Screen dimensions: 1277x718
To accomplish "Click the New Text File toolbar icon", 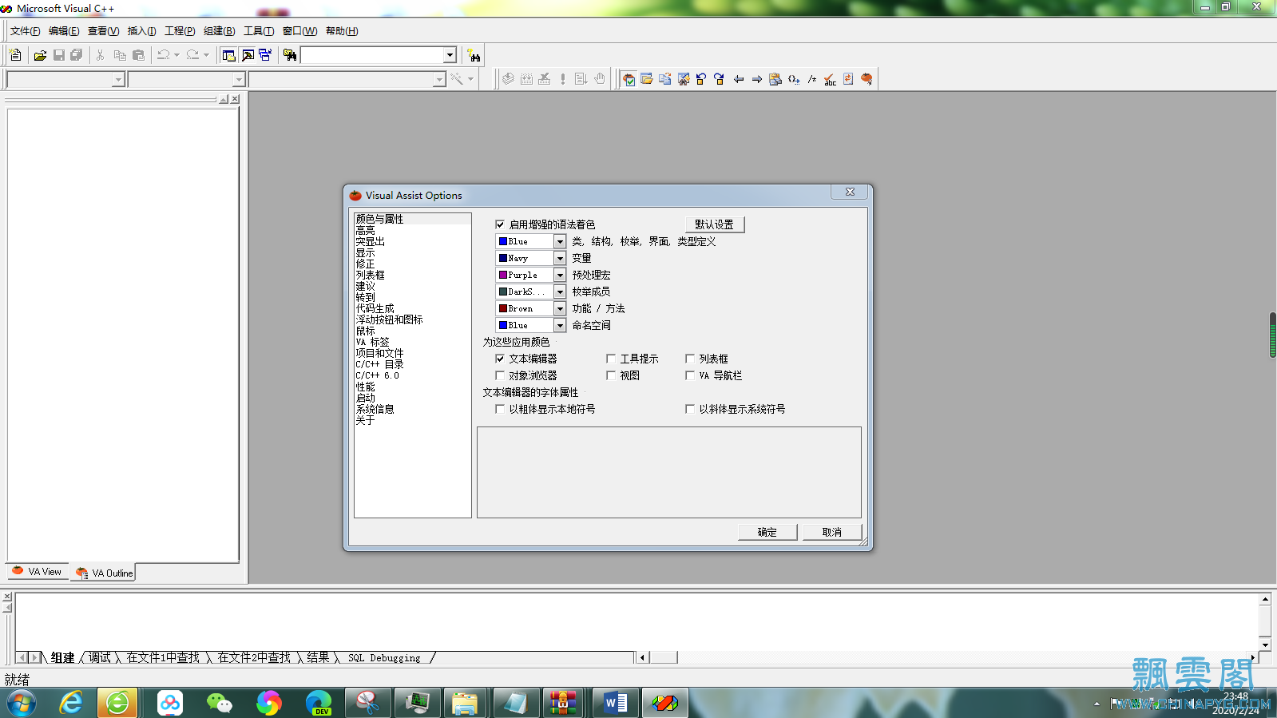I will pyautogui.click(x=15, y=55).
